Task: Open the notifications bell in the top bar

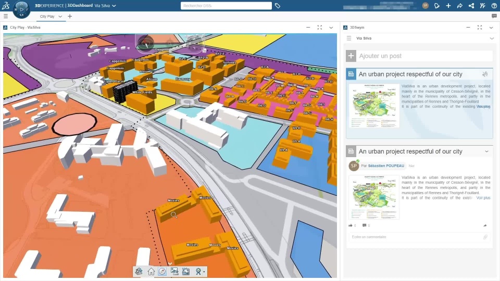Action: [x=437, y=6]
